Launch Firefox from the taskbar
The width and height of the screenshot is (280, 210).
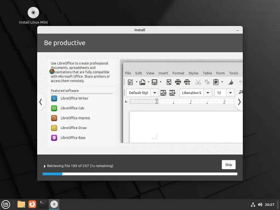pos(32,204)
